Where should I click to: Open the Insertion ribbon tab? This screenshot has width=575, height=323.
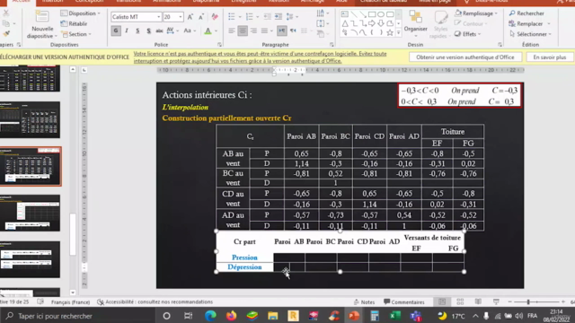point(52,2)
